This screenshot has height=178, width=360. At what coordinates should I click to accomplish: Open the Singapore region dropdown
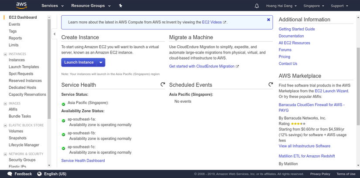point(314,6)
